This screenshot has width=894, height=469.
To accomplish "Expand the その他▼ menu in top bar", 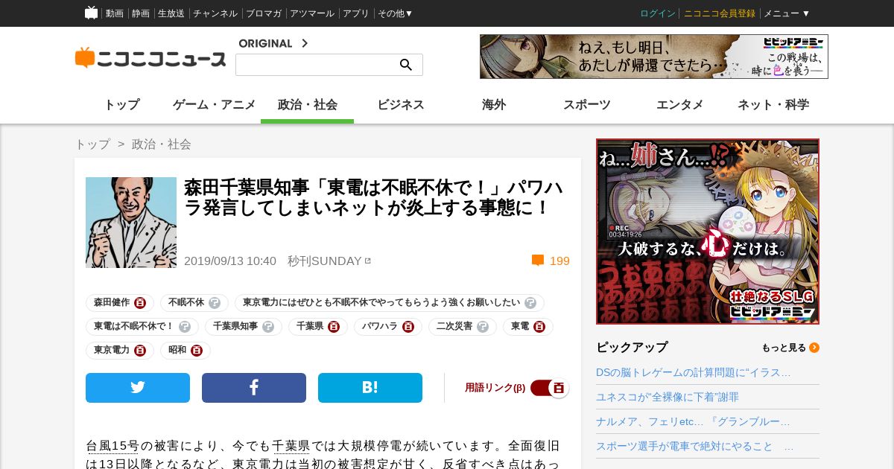I will coord(395,13).
